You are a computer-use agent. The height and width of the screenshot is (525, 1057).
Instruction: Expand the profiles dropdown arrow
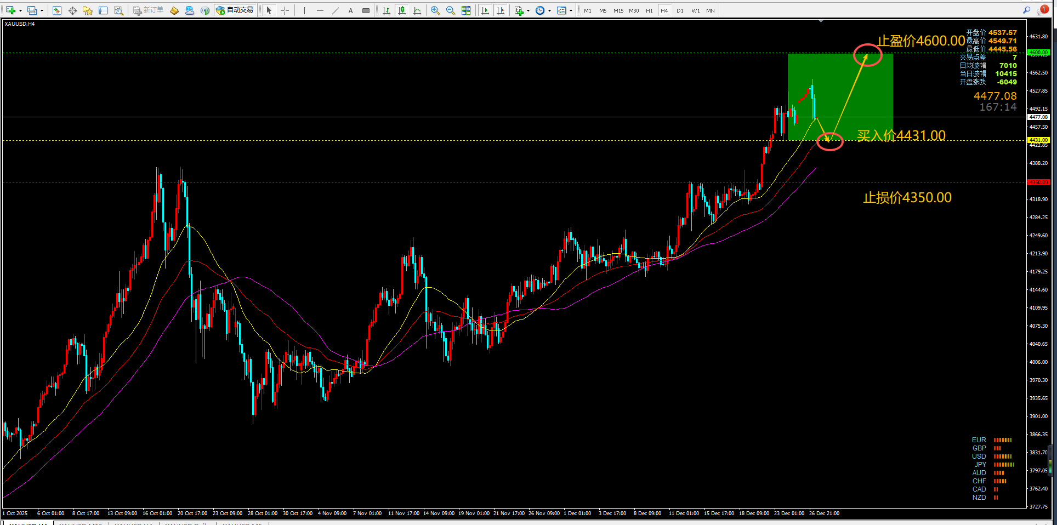click(x=42, y=10)
